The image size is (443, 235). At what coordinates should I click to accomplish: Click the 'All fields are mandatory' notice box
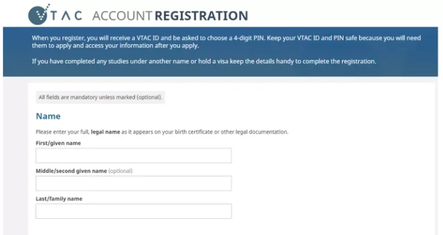click(x=100, y=97)
